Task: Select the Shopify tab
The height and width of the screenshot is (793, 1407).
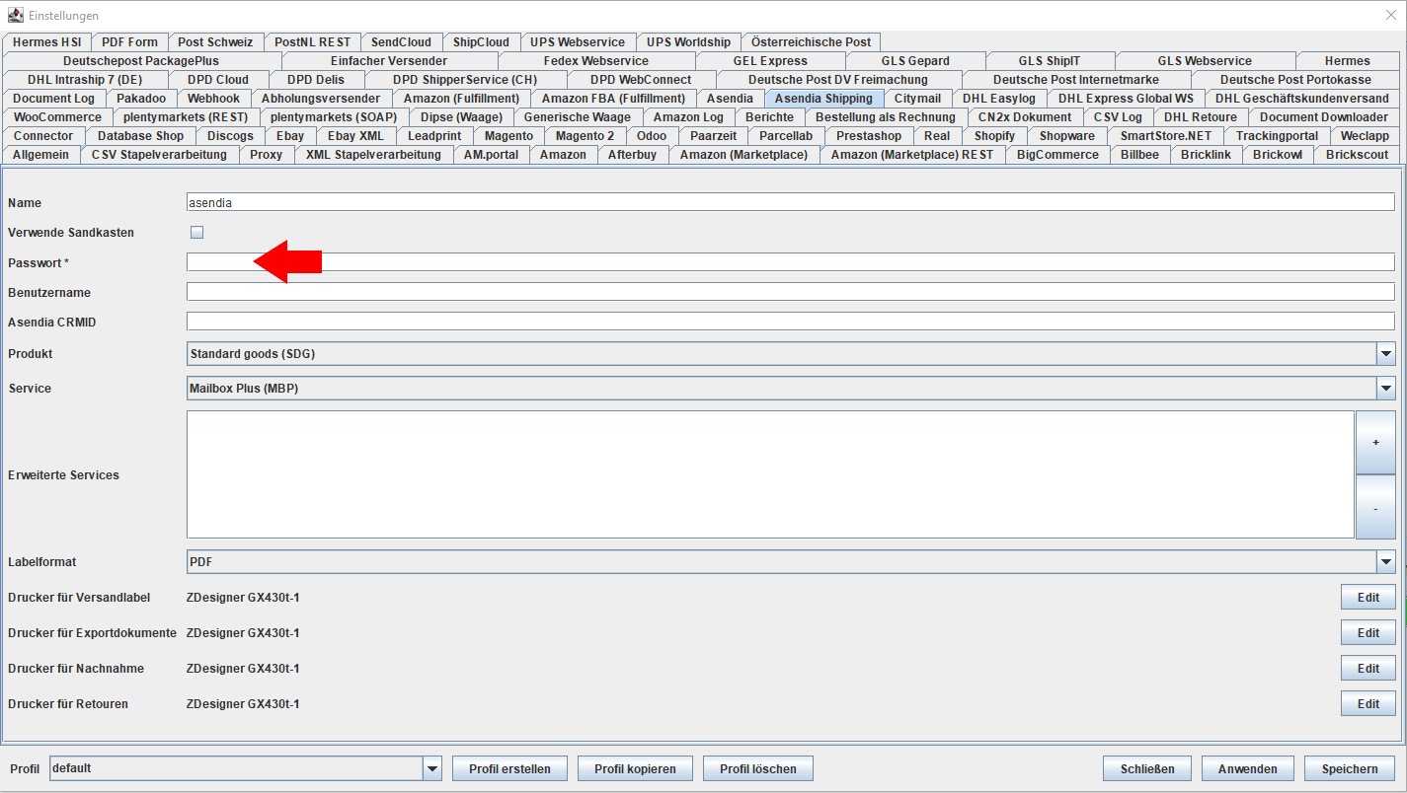Action: click(994, 136)
